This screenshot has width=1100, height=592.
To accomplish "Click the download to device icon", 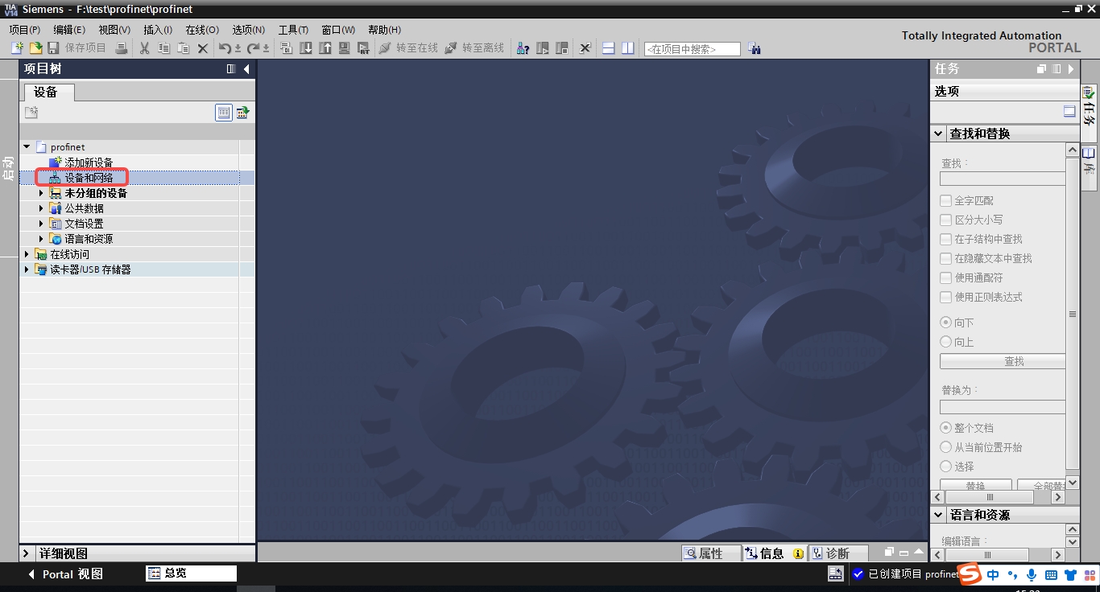I will 306,48.
